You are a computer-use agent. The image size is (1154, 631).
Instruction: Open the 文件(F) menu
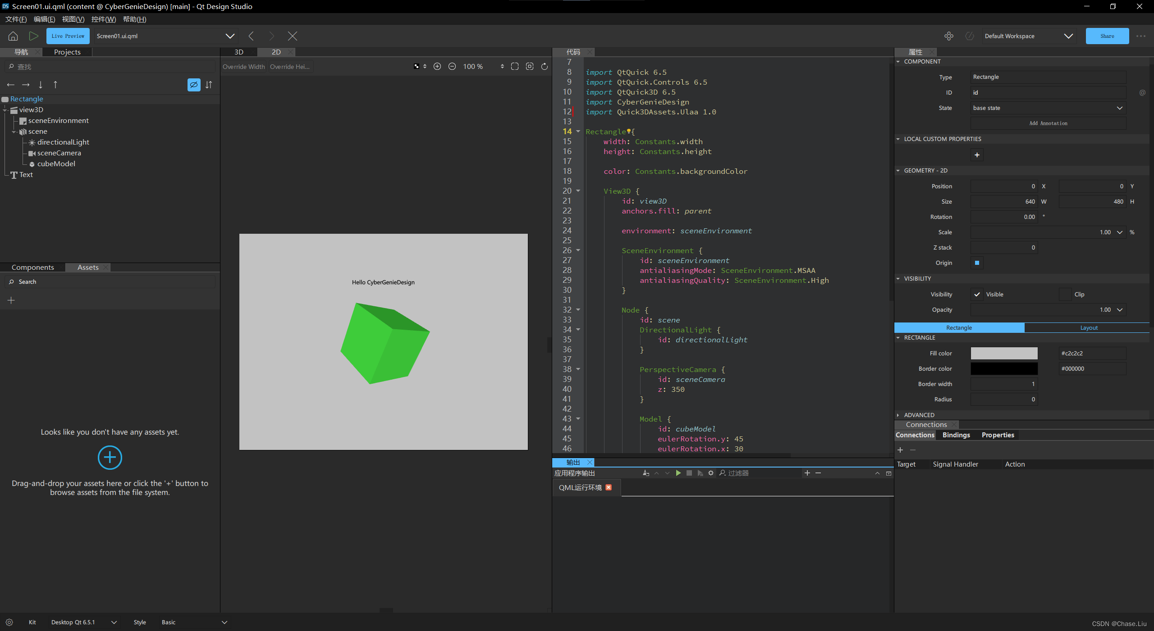click(15, 19)
